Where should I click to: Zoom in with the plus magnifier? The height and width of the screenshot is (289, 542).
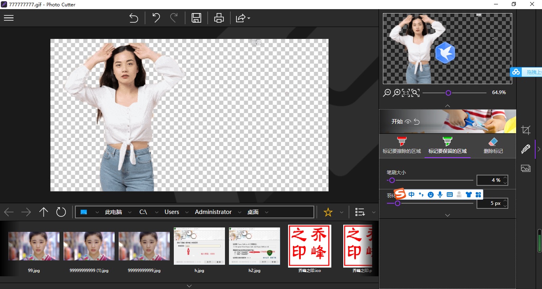(x=396, y=93)
